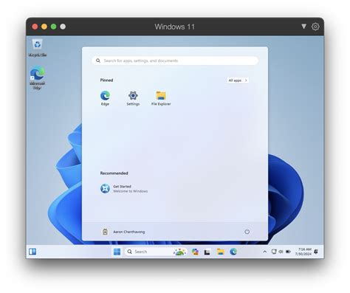Open File Explorer from pinned apps
The height and width of the screenshot is (293, 350).
(x=161, y=98)
